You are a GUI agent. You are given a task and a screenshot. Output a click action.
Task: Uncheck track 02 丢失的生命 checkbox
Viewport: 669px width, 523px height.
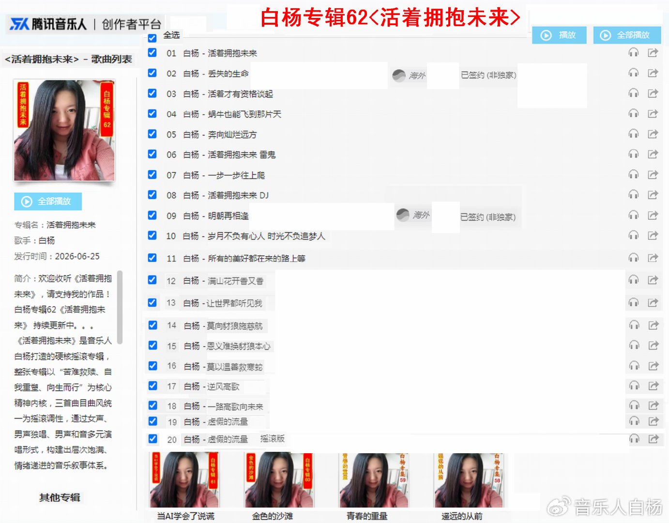(152, 73)
